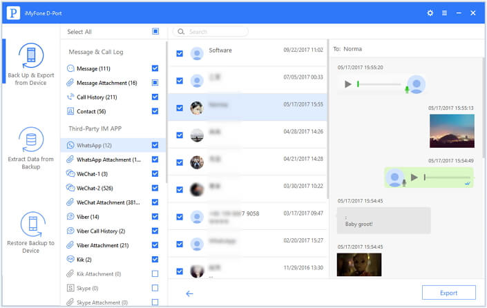The height and width of the screenshot is (308, 487).
Task: Uncheck conversation dated 11/29/2016 13:30
Action: point(180,271)
